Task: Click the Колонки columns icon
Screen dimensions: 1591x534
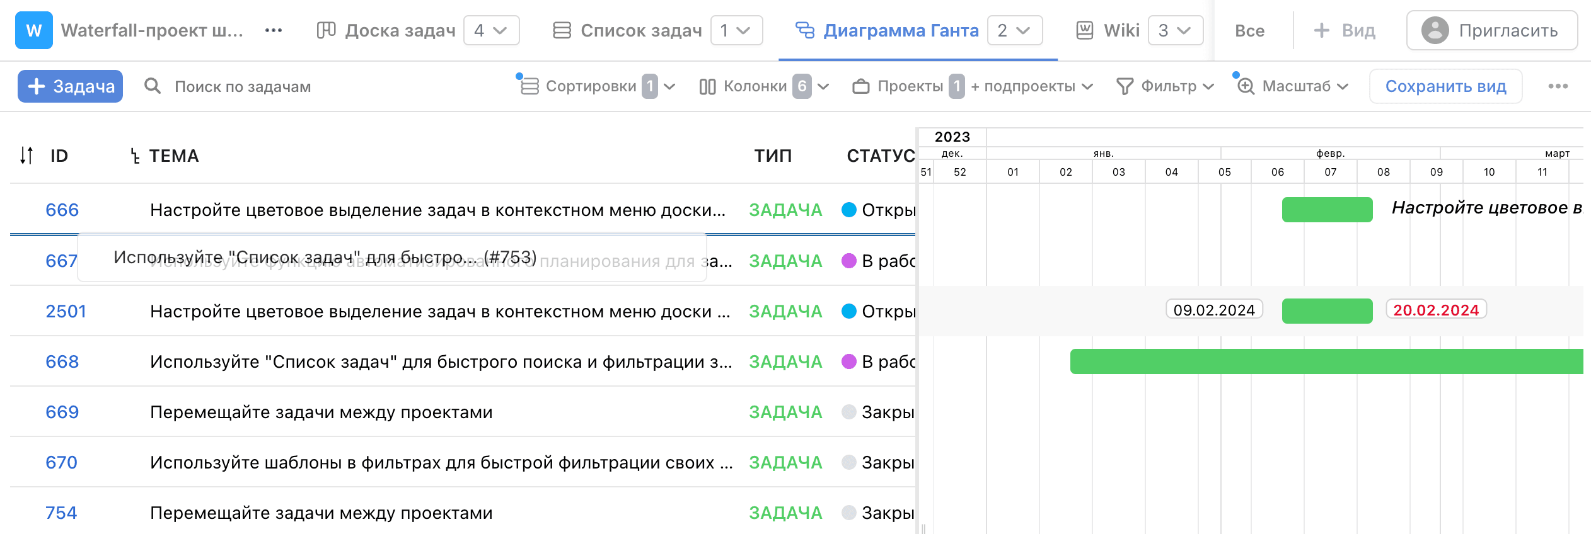Action: coord(707,86)
